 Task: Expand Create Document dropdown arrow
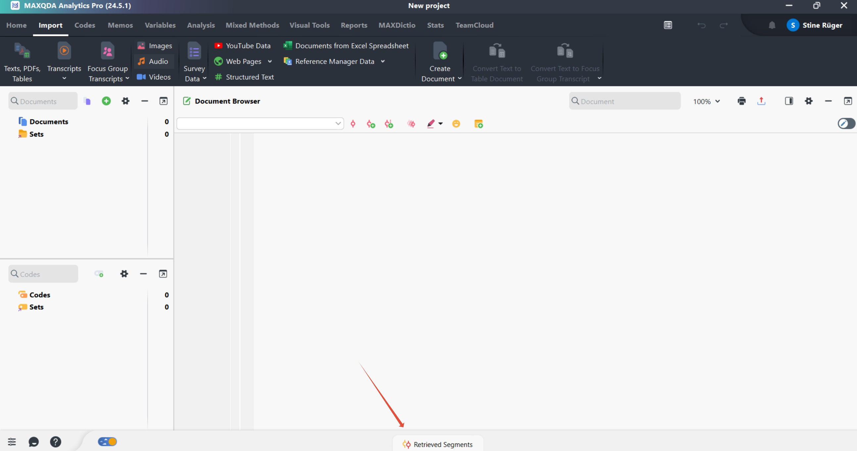pos(460,78)
